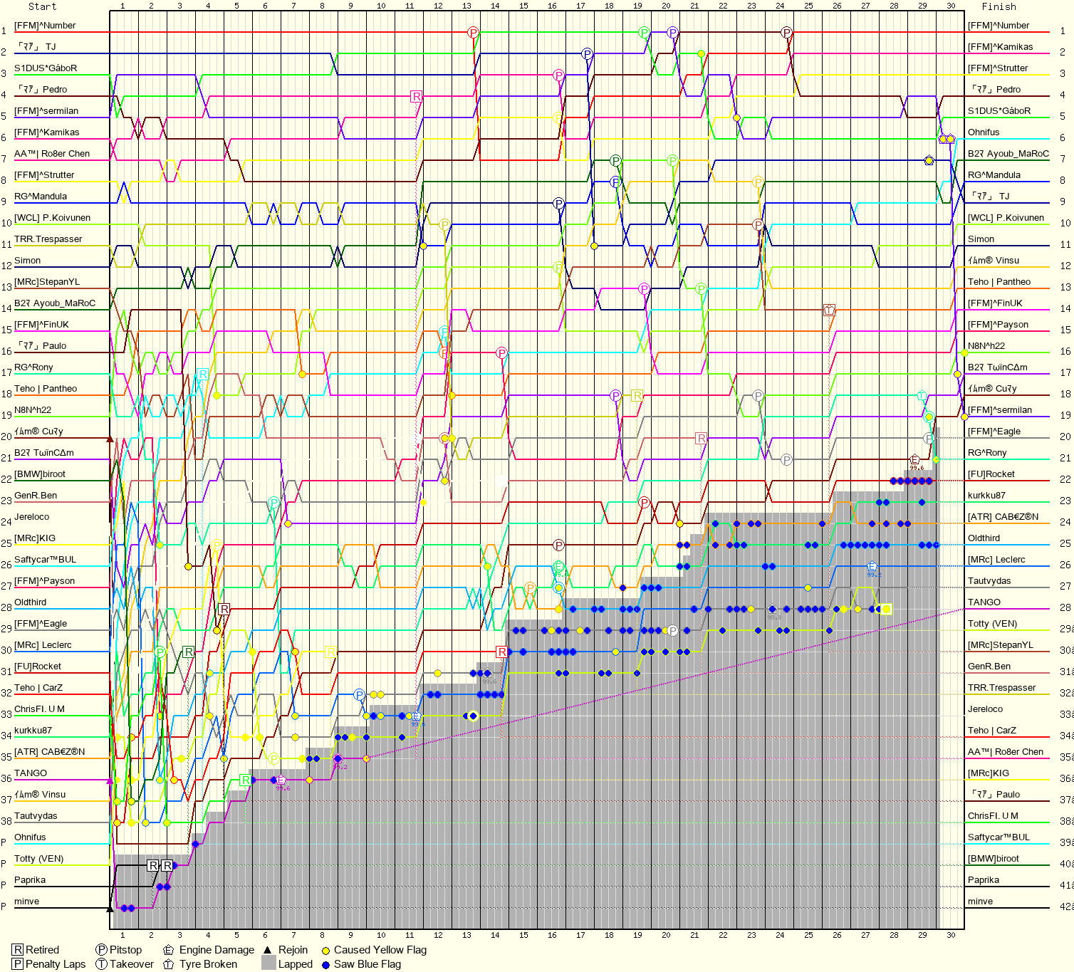Click lap 10 on the bottom axis
The height and width of the screenshot is (972, 1074).
pos(381,935)
